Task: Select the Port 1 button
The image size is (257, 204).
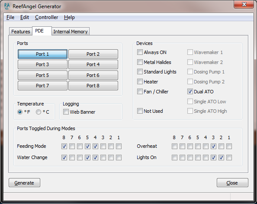Action: (x=42, y=54)
